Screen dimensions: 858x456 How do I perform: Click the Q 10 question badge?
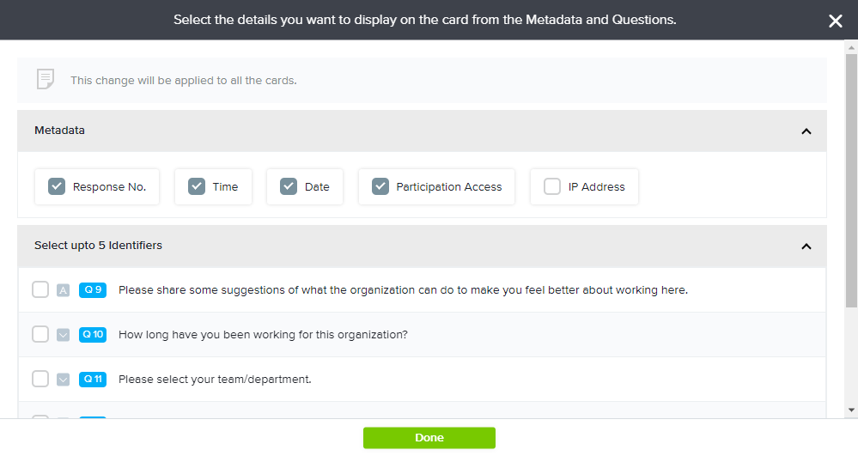(x=93, y=335)
